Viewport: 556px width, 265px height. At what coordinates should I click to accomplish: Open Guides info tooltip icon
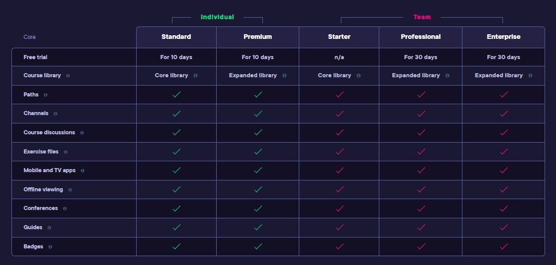click(x=49, y=228)
